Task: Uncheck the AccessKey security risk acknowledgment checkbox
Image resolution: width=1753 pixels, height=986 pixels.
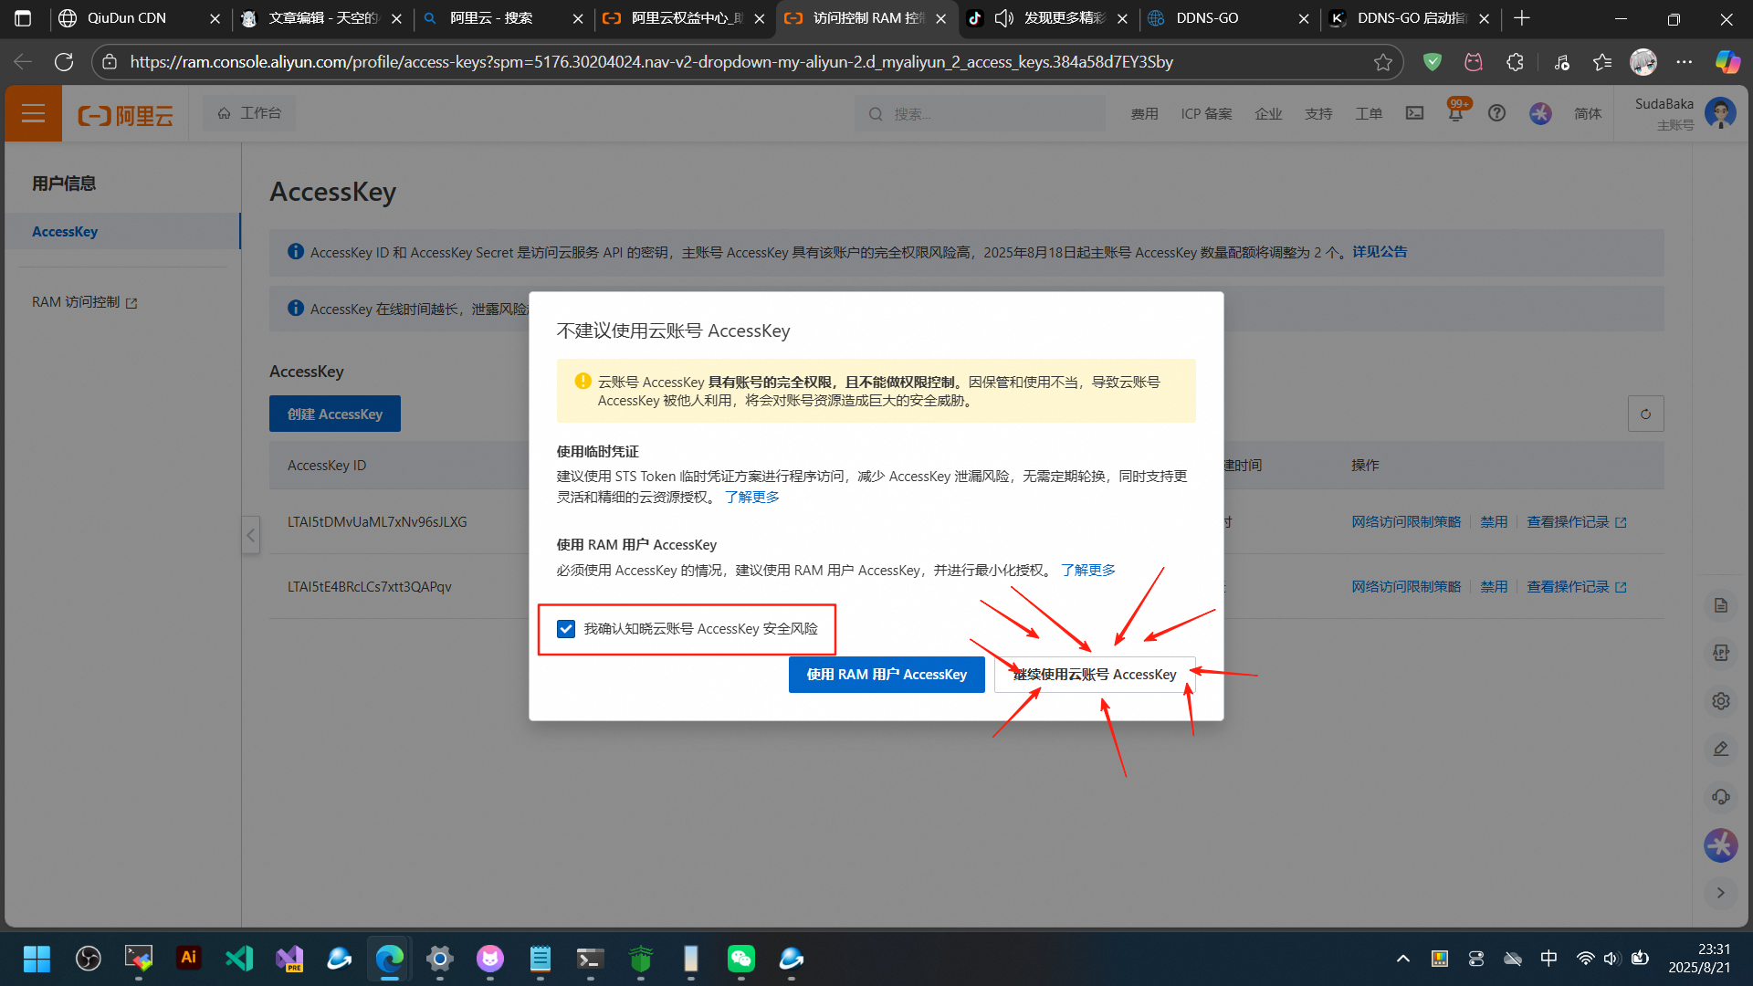Action: coord(566,629)
